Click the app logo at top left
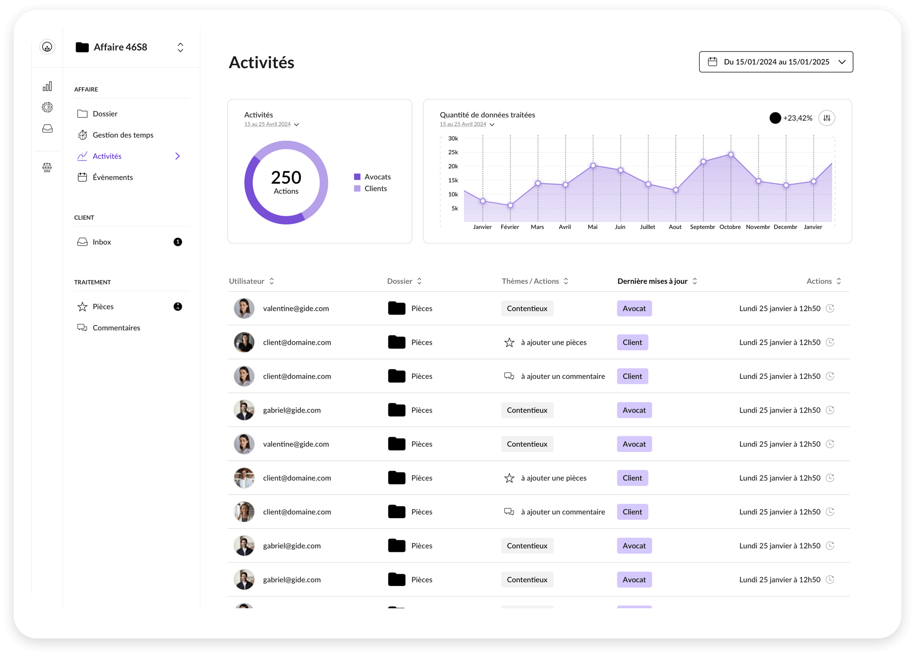The image size is (915, 656). tap(47, 47)
